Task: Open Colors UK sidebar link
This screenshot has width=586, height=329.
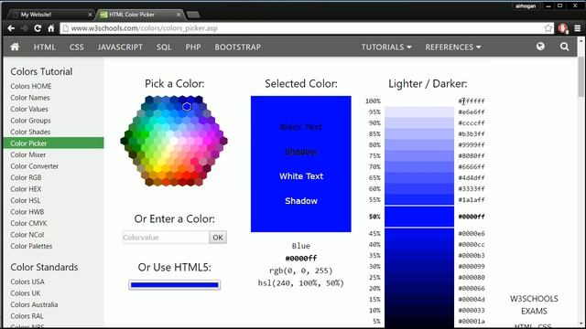Action: 26,293
